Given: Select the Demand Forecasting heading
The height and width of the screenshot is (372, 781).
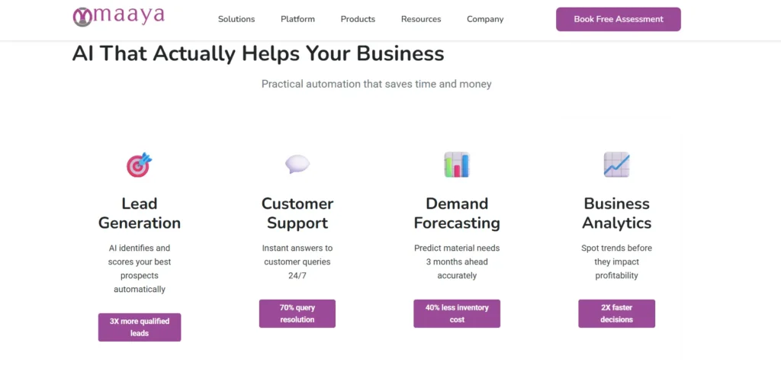Looking at the screenshot, I should pyautogui.click(x=457, y=213).
